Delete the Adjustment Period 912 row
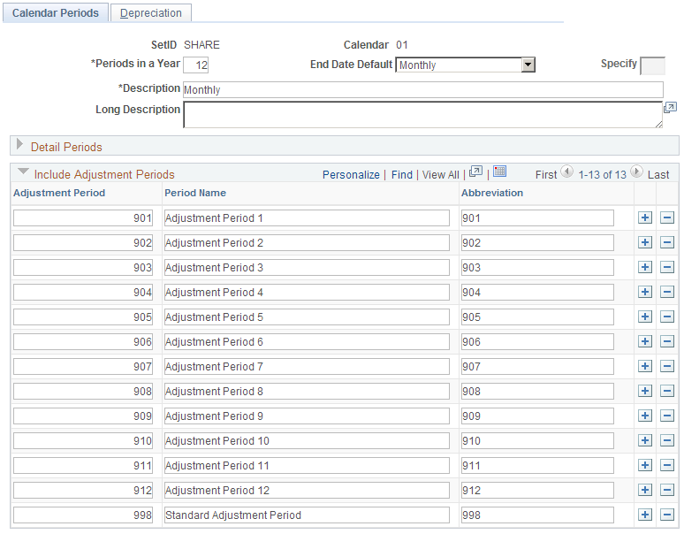 click(667, 490)
